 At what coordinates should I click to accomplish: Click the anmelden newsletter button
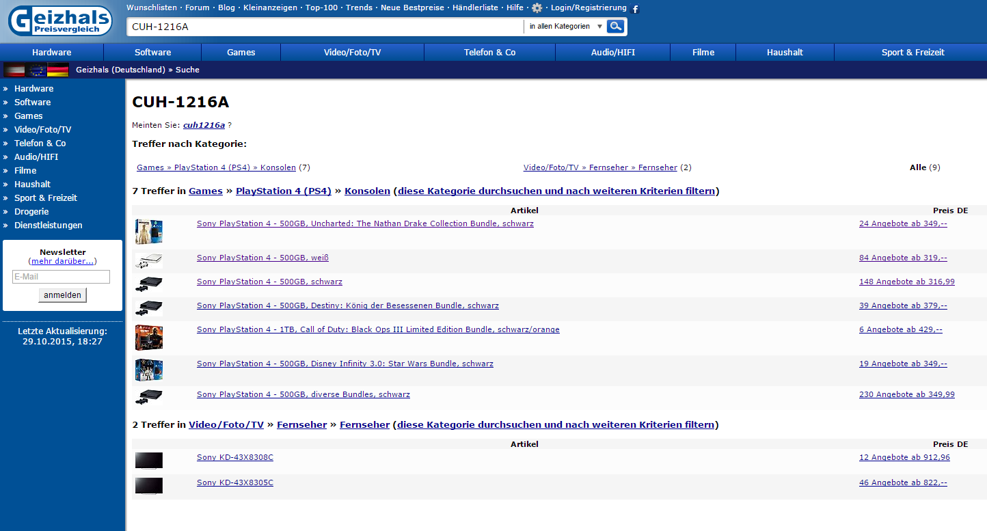coord(63,295)
